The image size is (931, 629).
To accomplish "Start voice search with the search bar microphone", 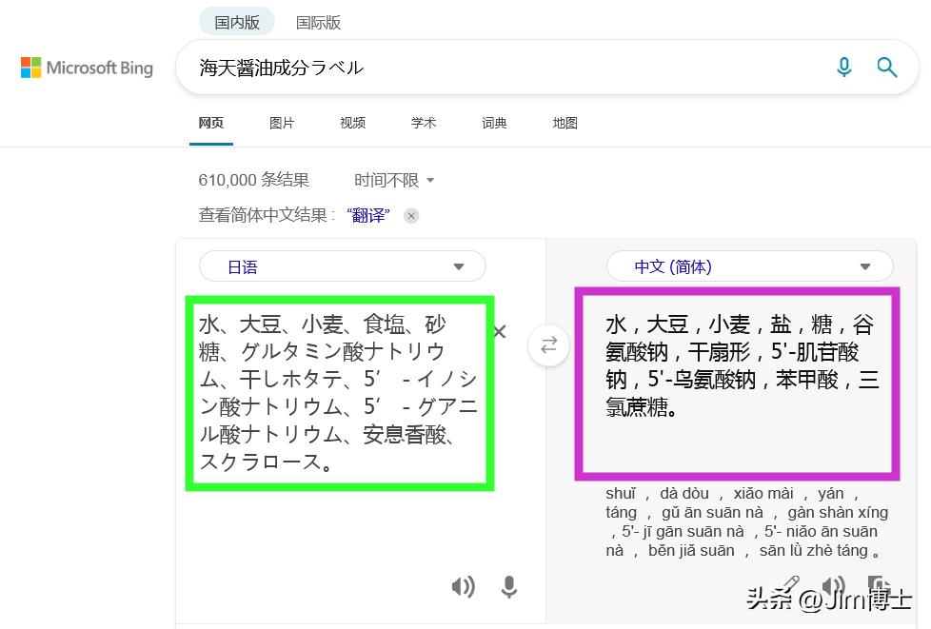I will coord(843,67).
